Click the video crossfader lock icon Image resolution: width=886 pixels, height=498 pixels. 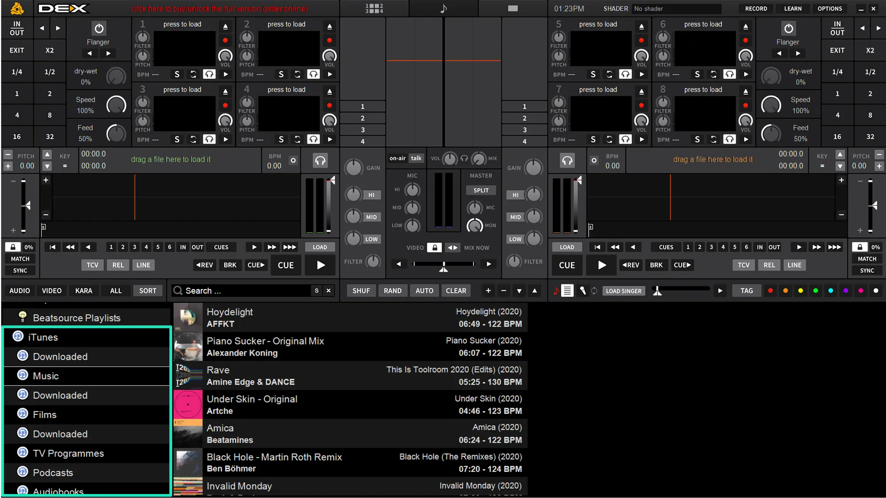(x=434, y=247)
